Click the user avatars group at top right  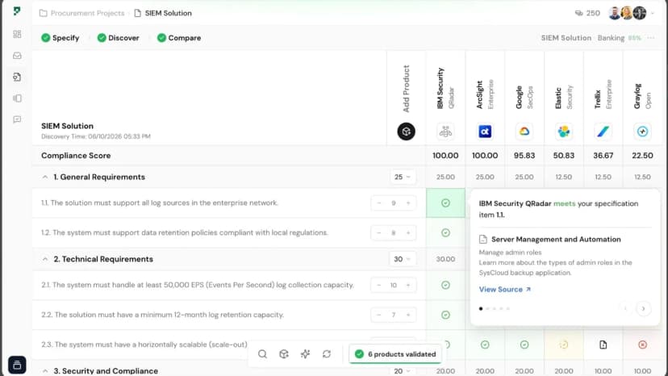click(x=628, y=13)
